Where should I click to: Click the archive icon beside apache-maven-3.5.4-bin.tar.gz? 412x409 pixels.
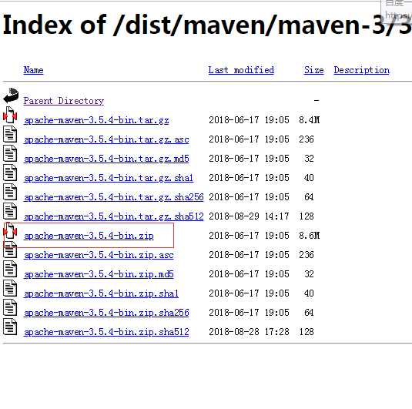(x=10, y=115)
